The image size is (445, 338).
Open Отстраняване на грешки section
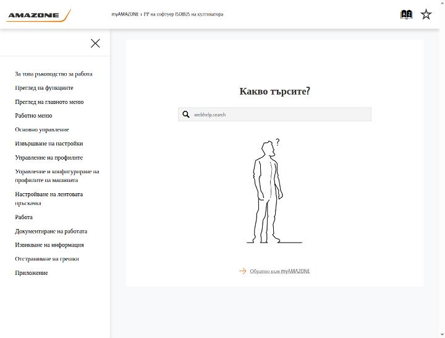pyautogui.click(x=47, y=259)
